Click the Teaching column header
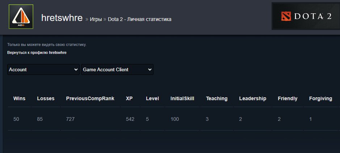340x153 pixels. click(217, 99)
